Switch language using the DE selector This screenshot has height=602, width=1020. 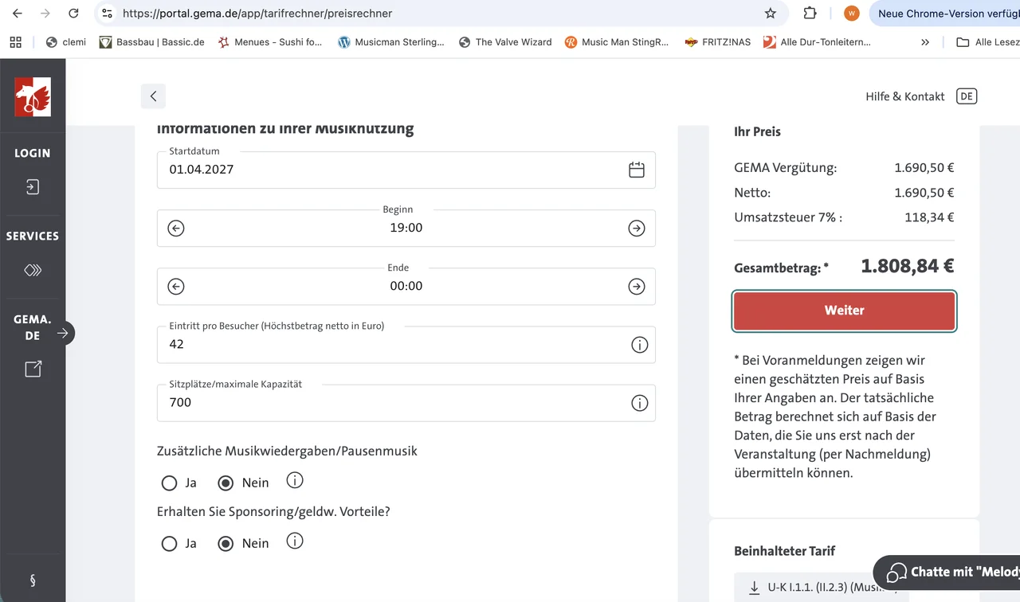point(966,96)
